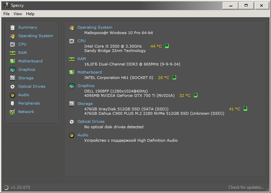Click the CPU temperature indicator beside 44 °C
The image size is (271, 193).
[167, 46]
